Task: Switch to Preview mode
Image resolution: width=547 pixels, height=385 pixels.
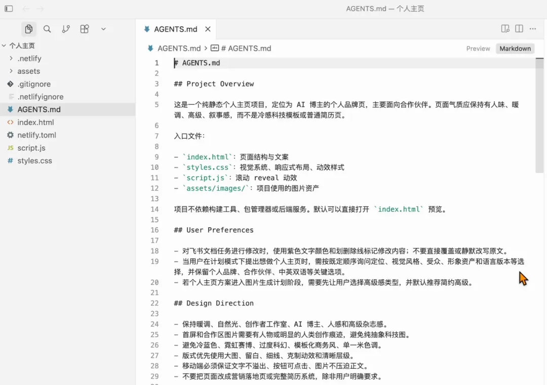Action: 478,49
